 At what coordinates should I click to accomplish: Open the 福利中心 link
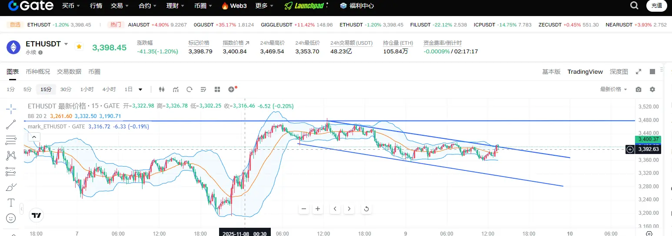pos(357,6)
